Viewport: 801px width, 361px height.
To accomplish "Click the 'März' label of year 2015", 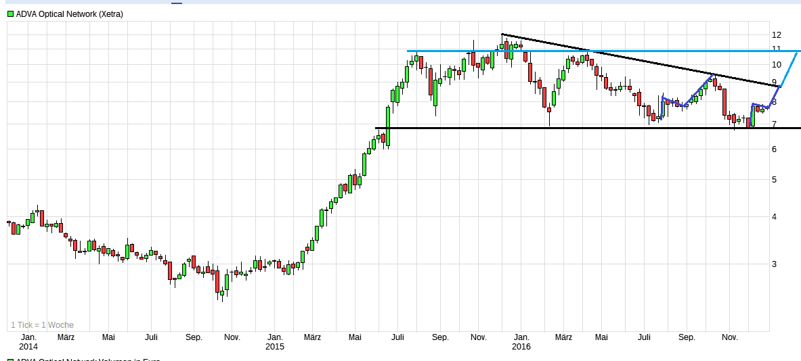I will (312, 337).
